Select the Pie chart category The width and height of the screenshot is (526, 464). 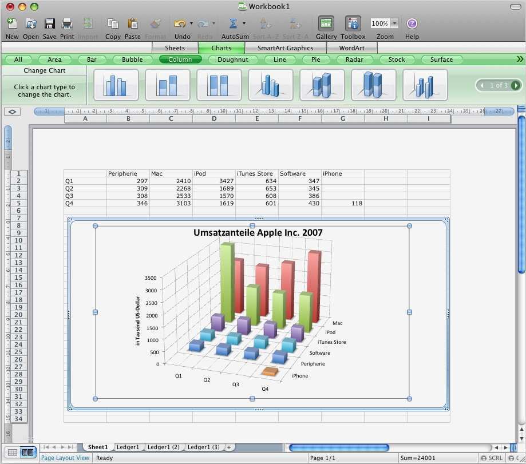click(316, 60)
